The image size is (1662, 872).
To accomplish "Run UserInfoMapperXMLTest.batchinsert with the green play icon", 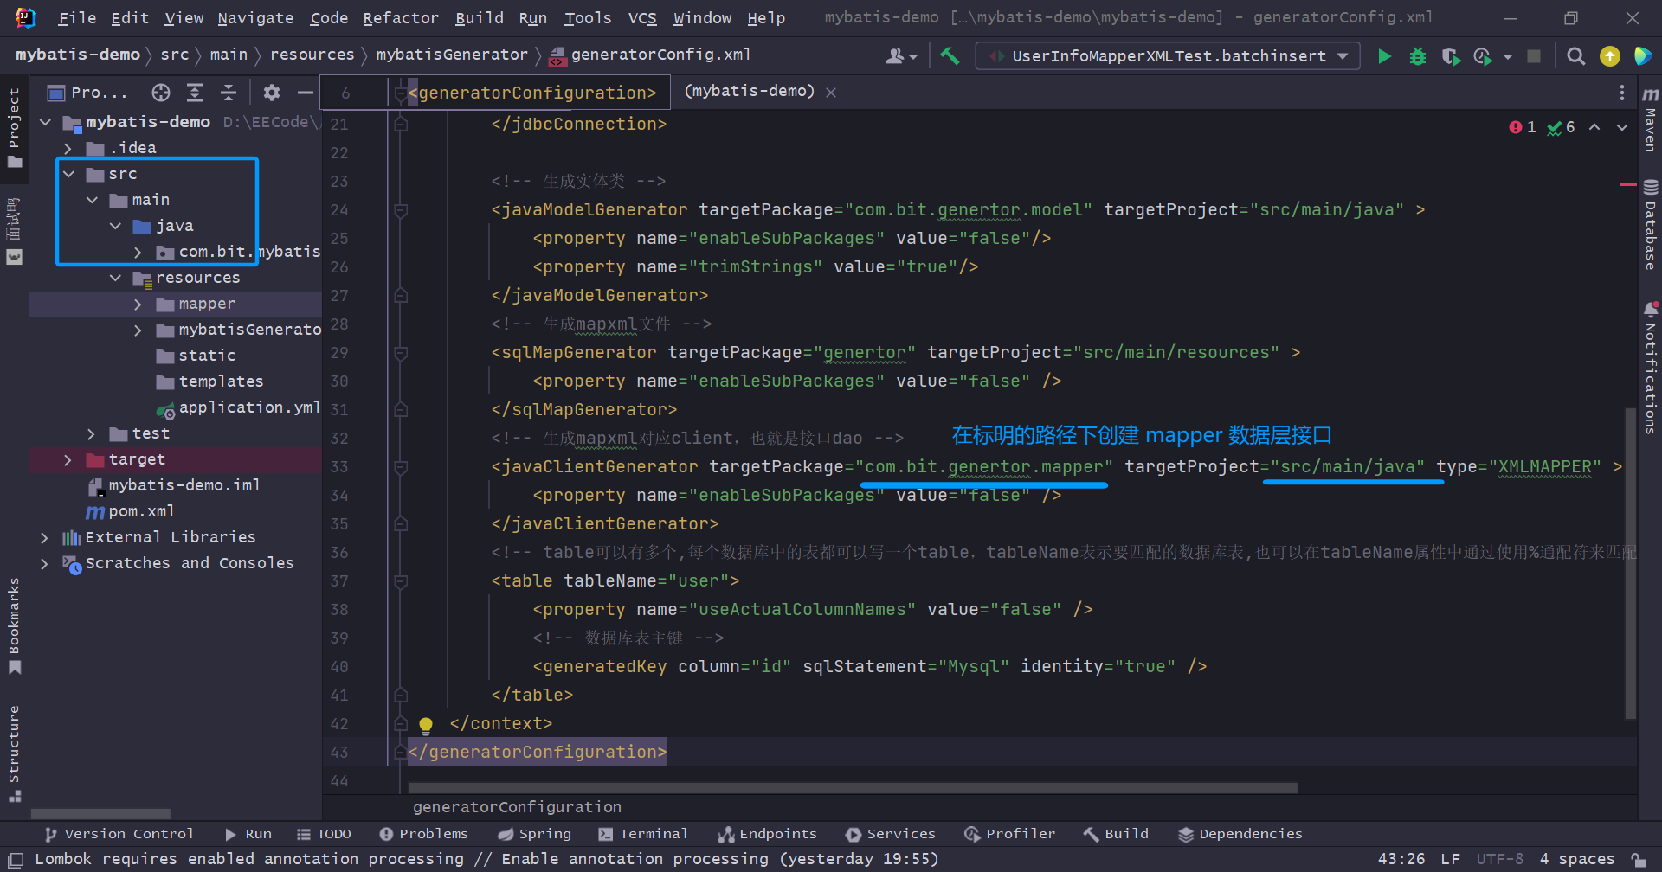I will click(x=1384, y=56).
